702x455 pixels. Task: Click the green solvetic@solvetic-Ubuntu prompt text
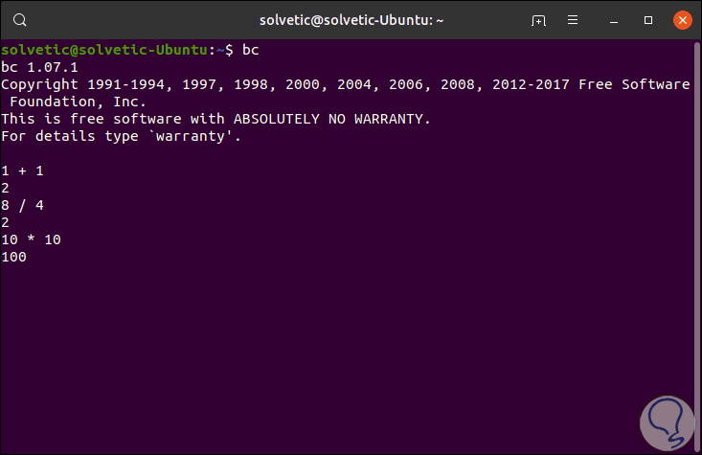click(x=104, y=50)
